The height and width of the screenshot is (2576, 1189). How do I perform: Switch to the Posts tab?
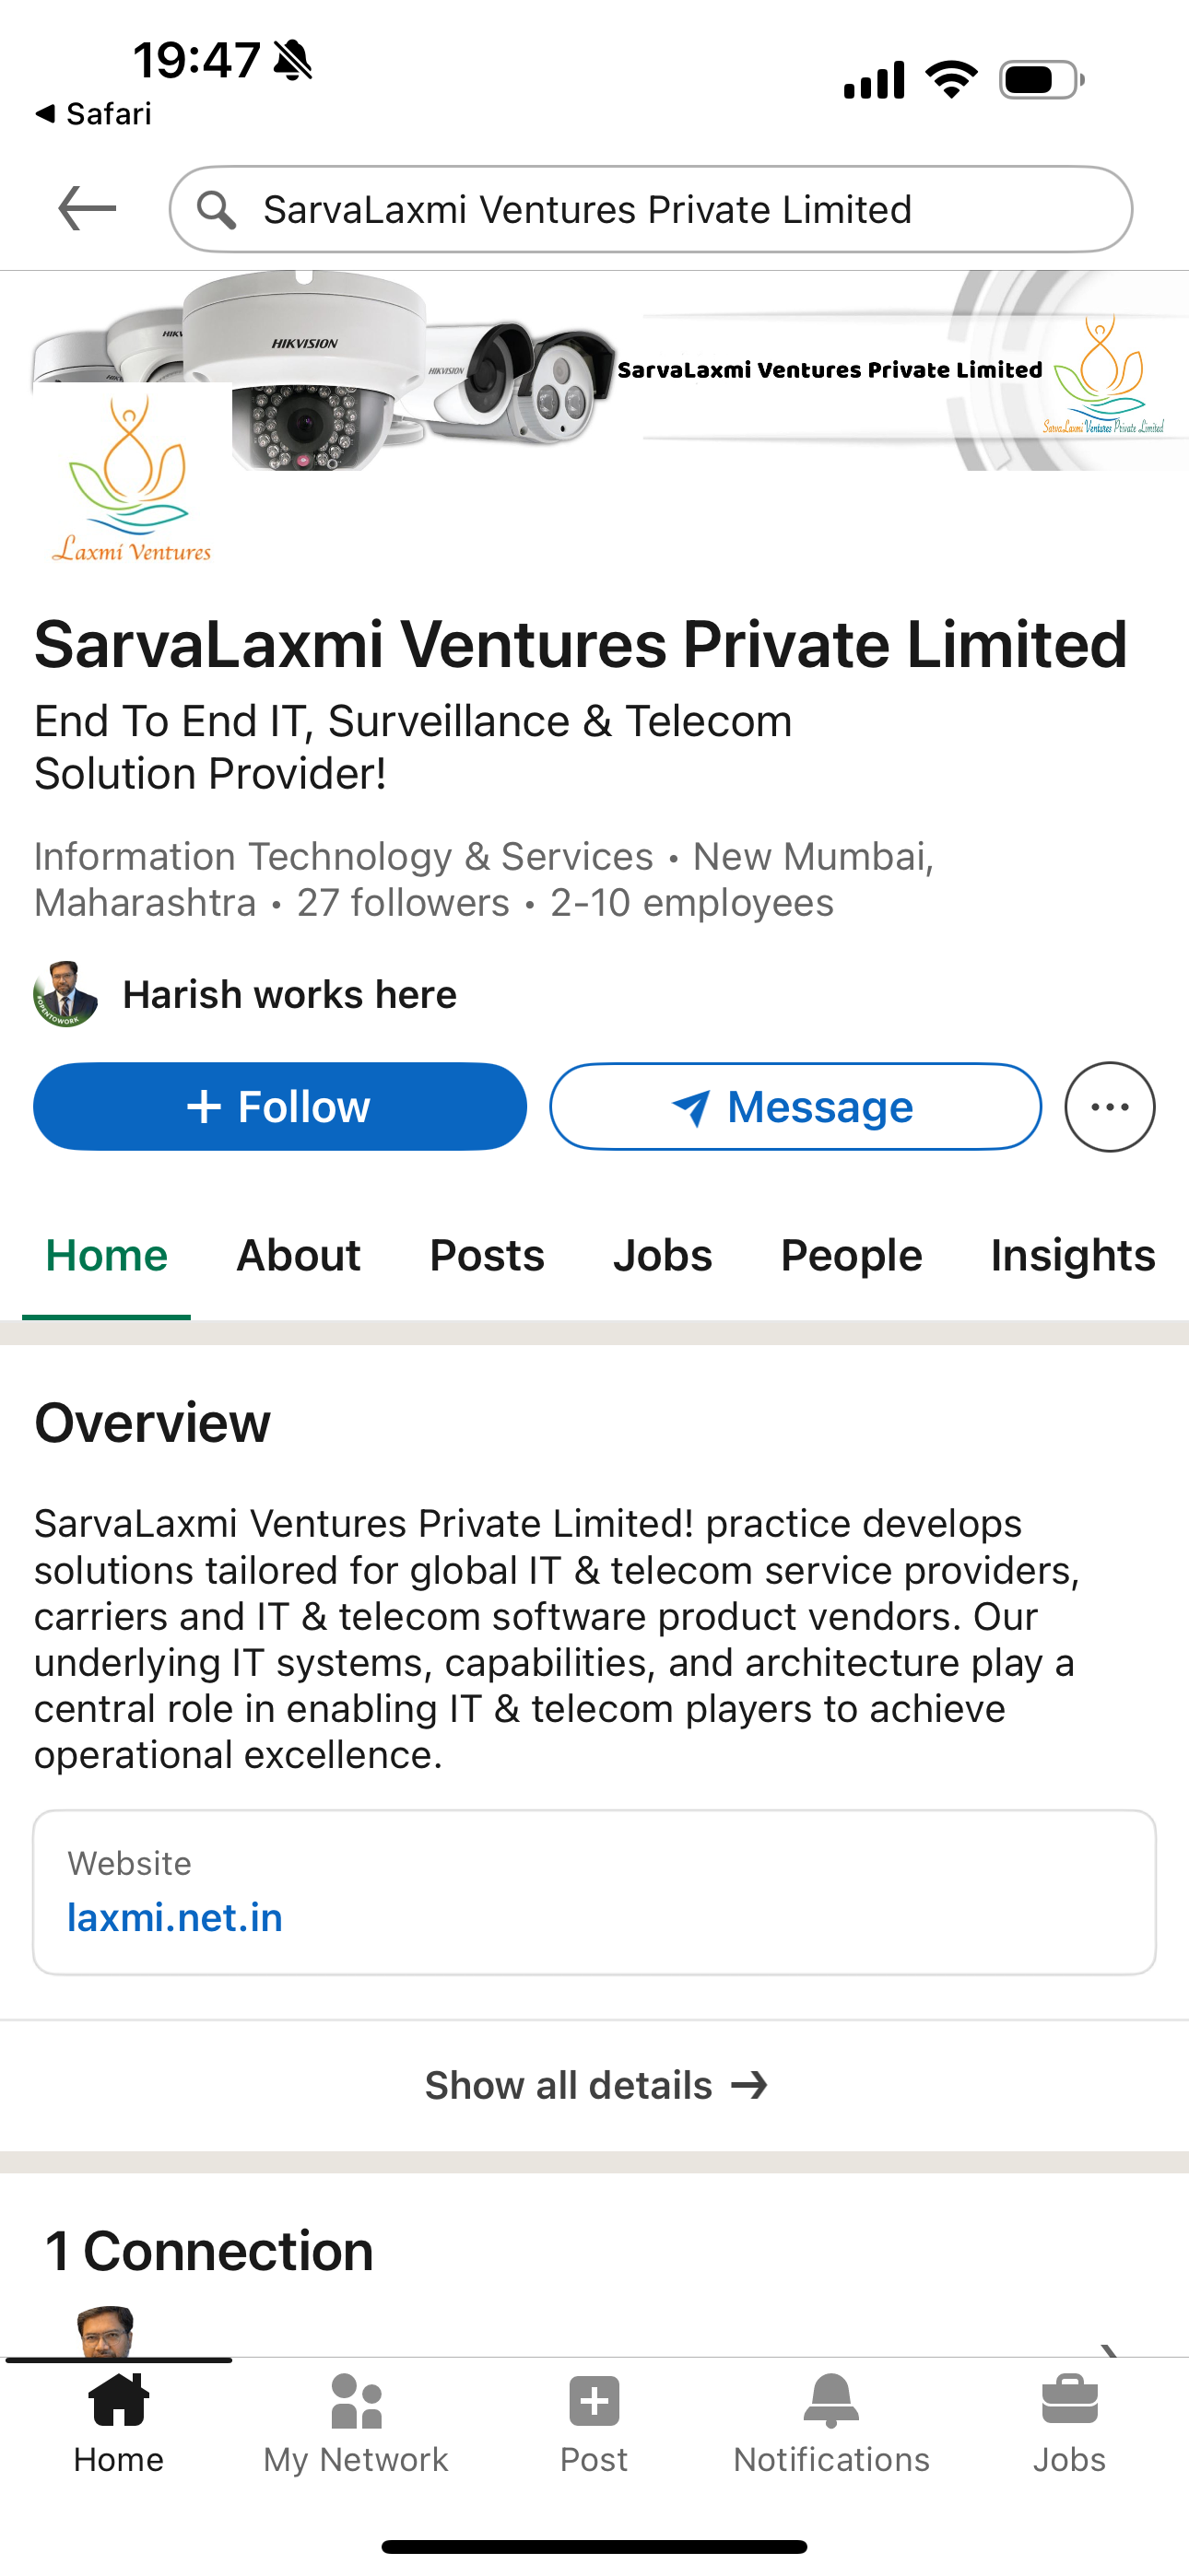487,1255
